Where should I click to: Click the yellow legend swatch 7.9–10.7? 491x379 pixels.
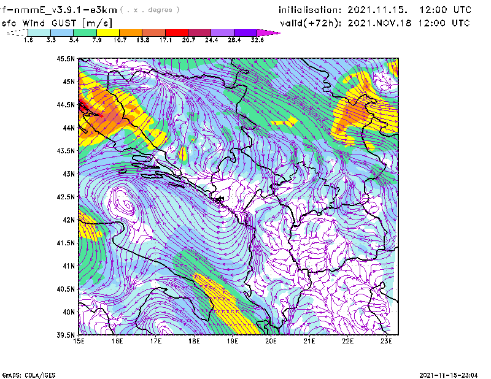(x=108, y=33)
